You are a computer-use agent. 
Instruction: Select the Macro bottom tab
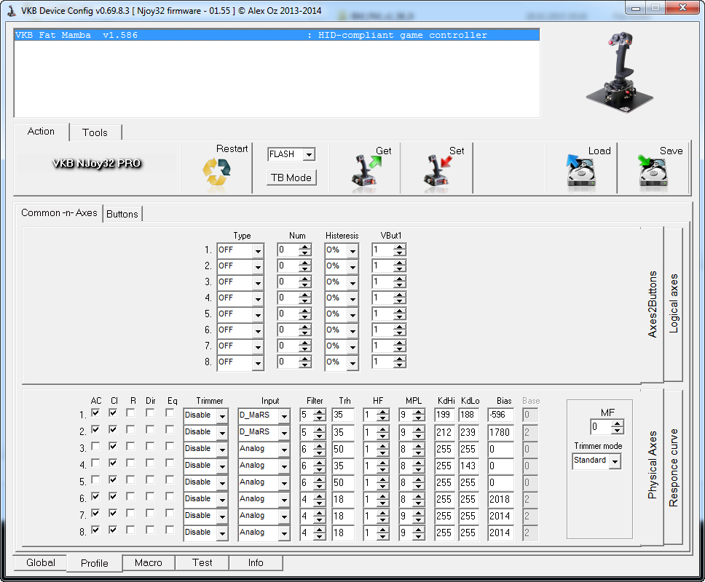point(149,562)
